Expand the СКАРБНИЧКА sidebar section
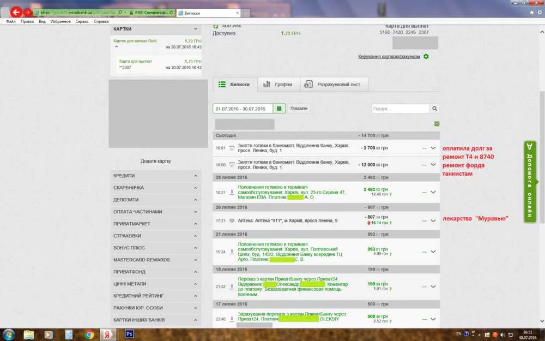 (x=156, y=188)
